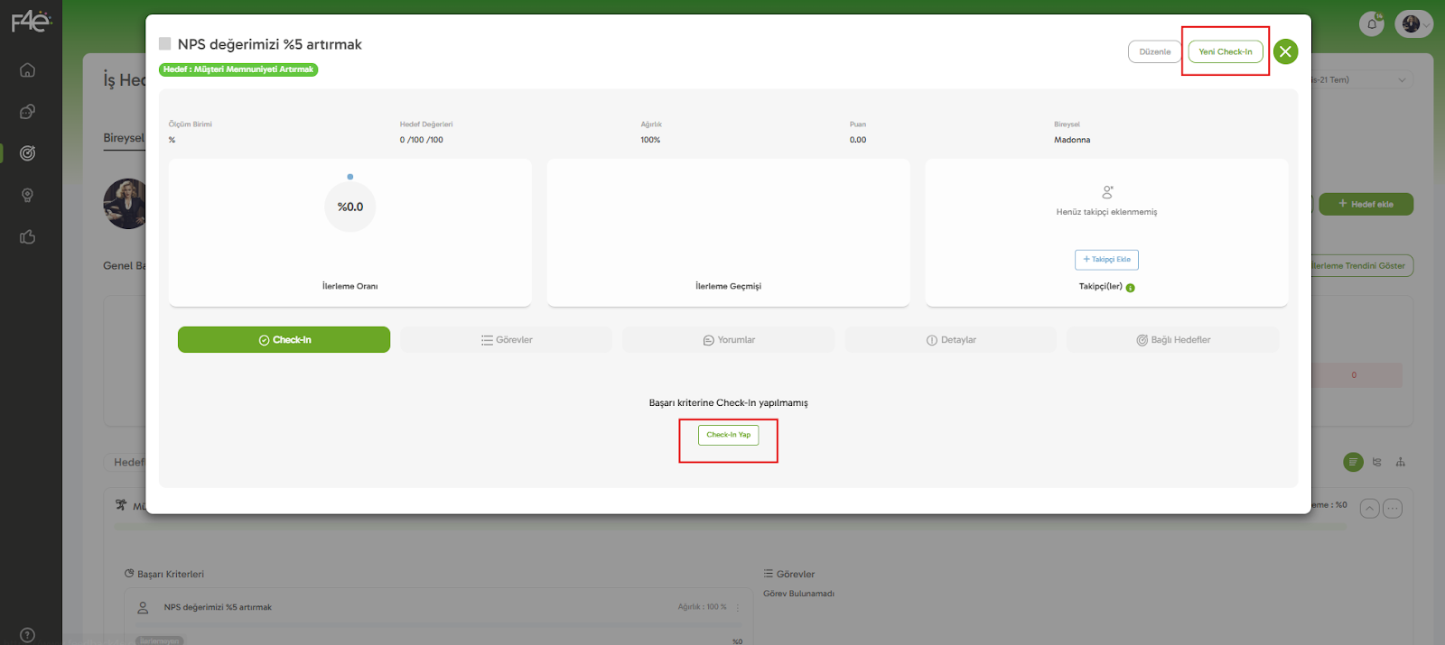
Task: Close the dialog with green X button
Action: (1285, 51)
